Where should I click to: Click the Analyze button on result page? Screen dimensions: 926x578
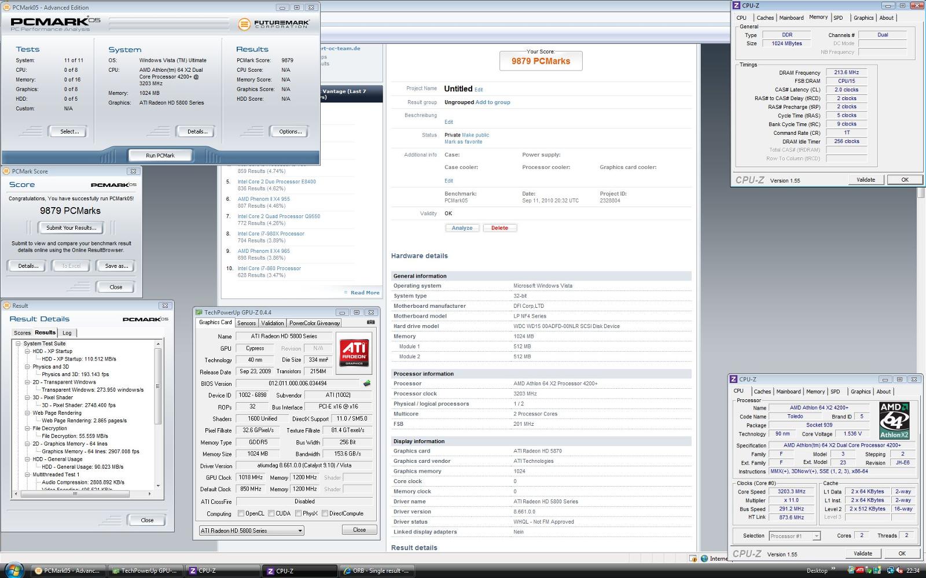462,228
